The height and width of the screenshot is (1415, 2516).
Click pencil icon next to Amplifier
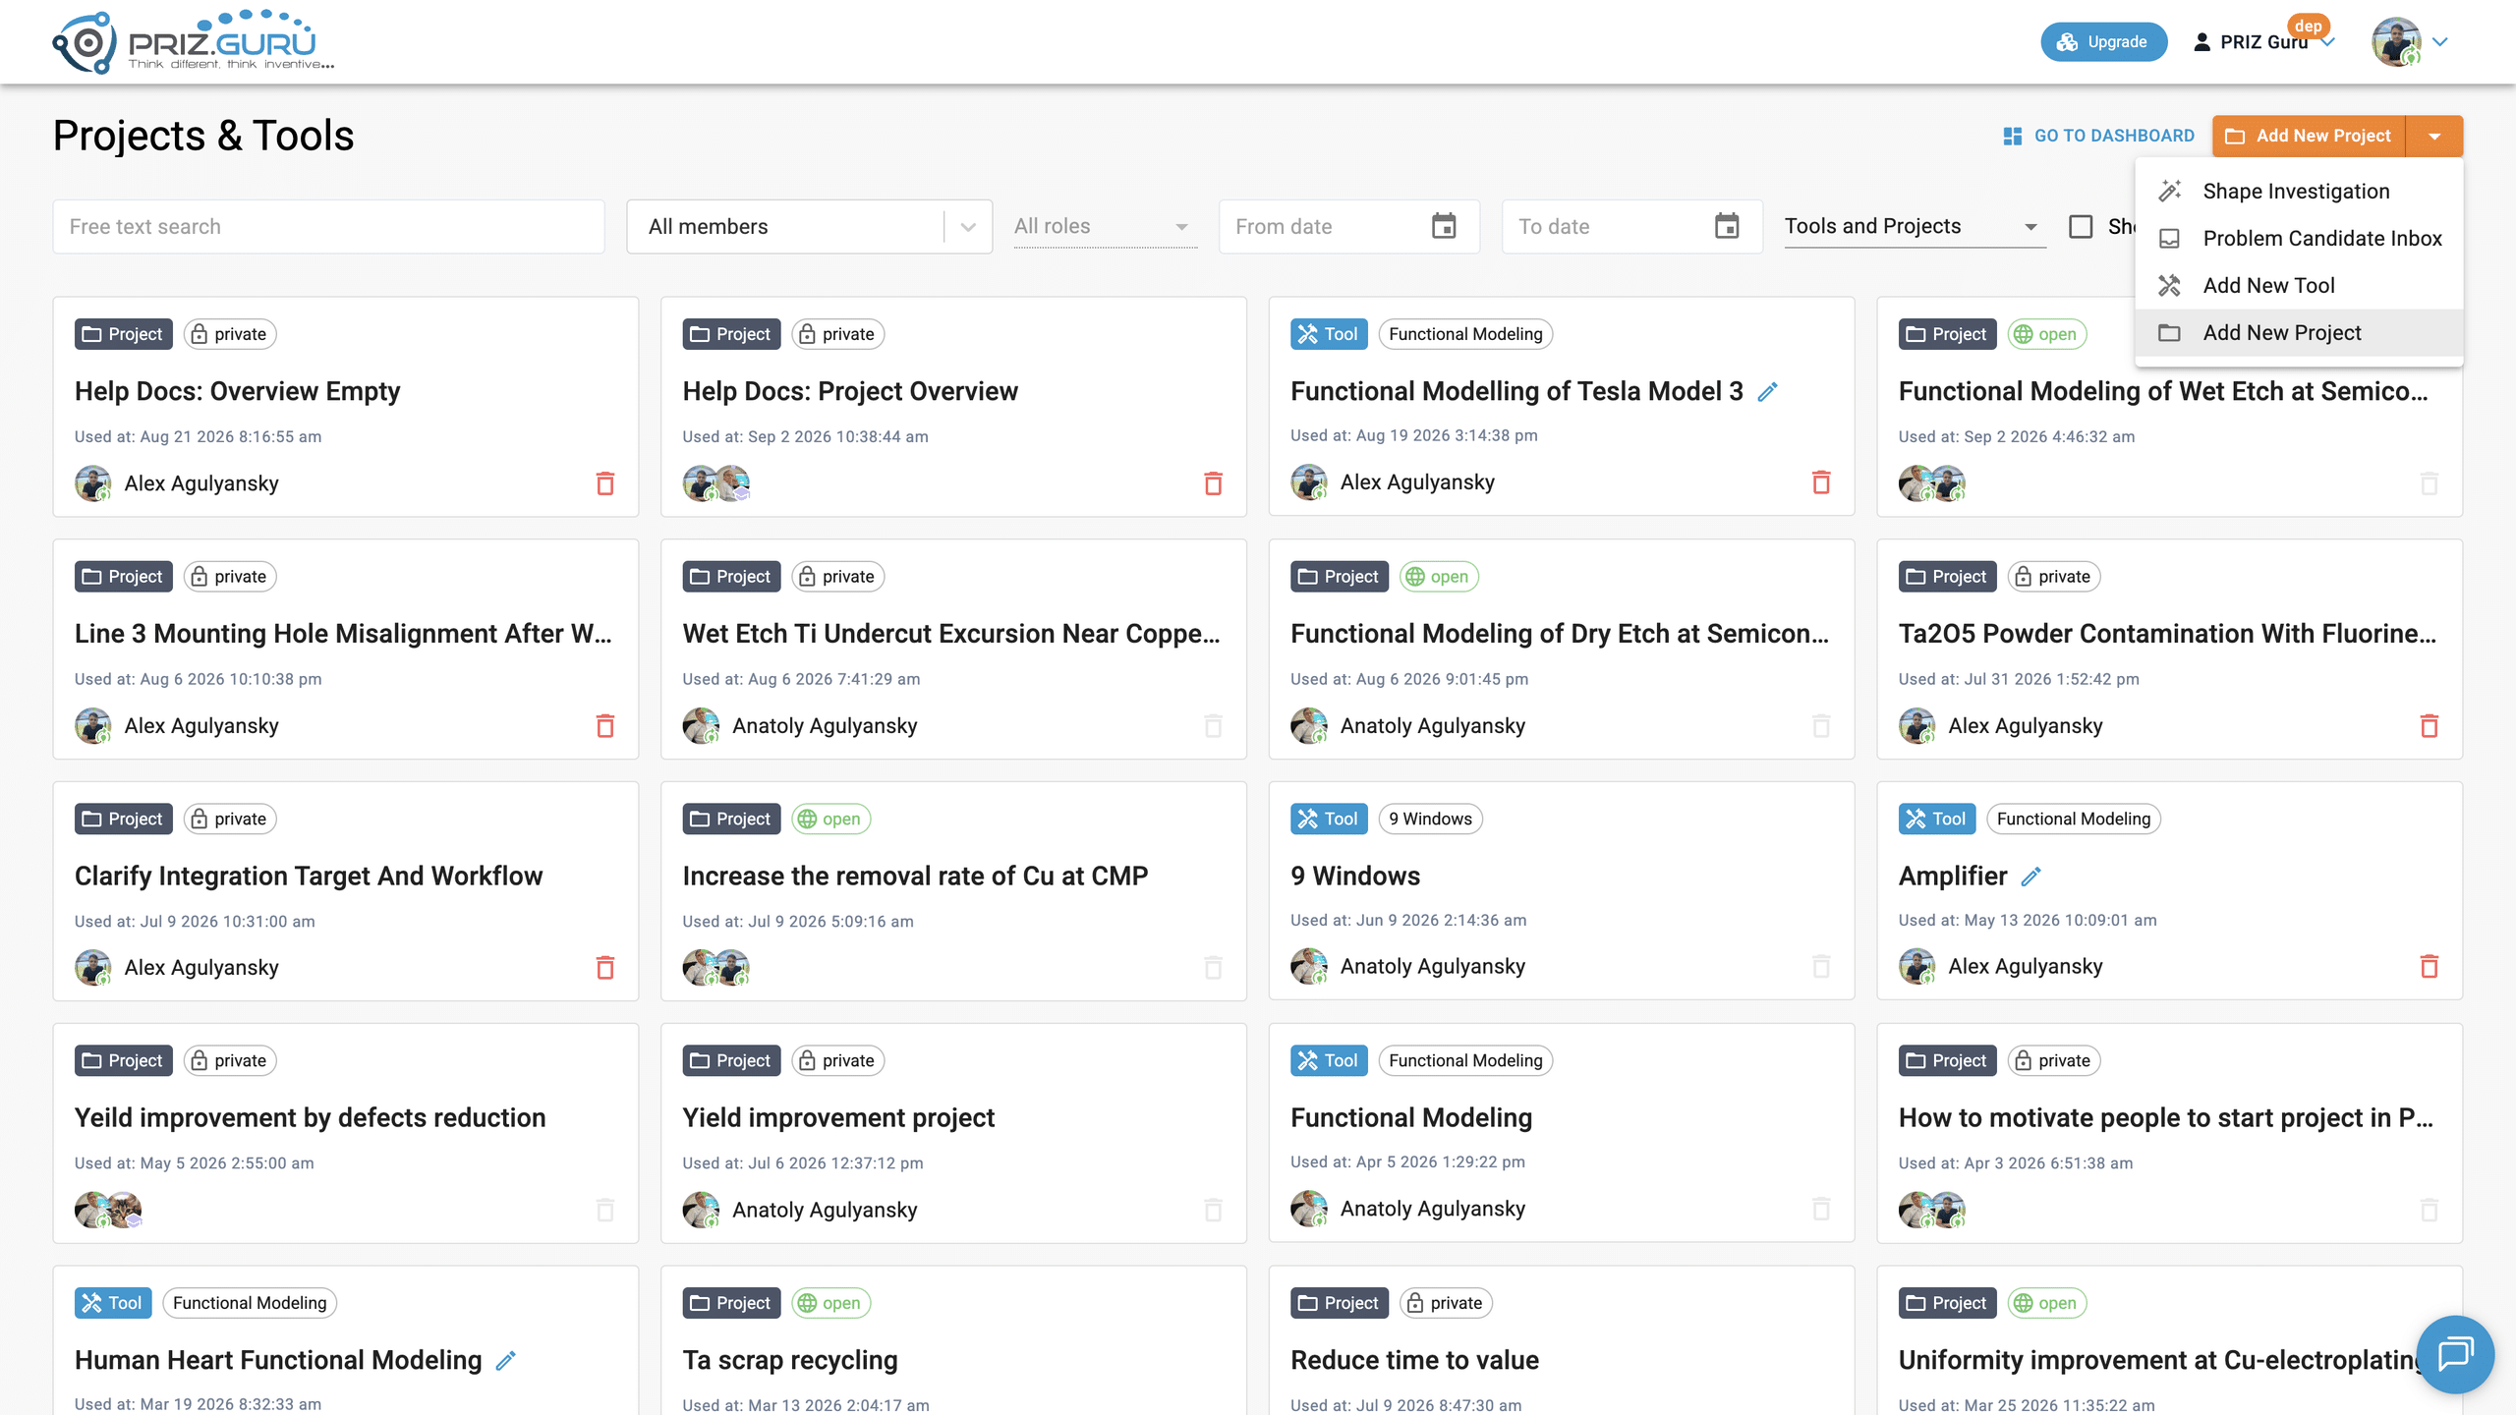[x=2030, y=877]
